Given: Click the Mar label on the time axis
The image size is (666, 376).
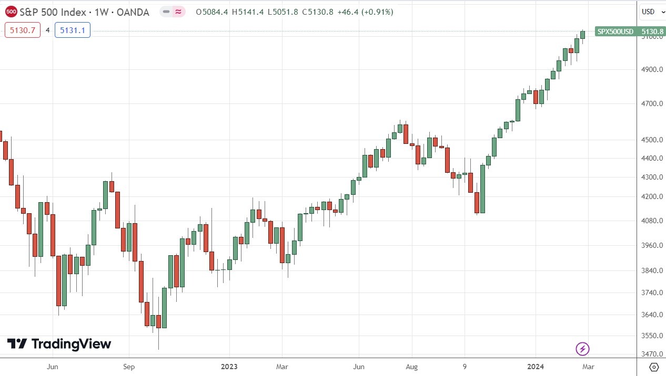Looking at the screenshot, I should (588, 367).
